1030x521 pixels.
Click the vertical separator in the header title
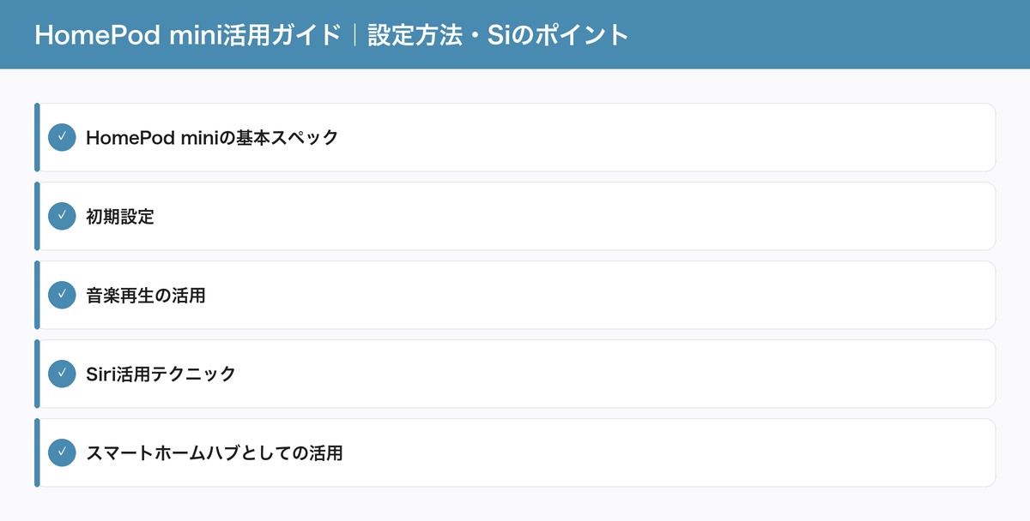pyautogui.click(x=354, y=35)
